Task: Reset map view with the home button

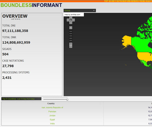Action: [71, 20]
